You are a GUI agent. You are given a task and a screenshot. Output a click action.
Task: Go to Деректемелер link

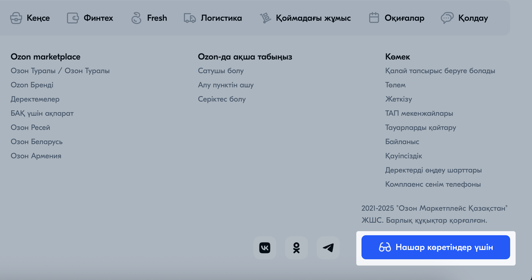tap(35, 99)
